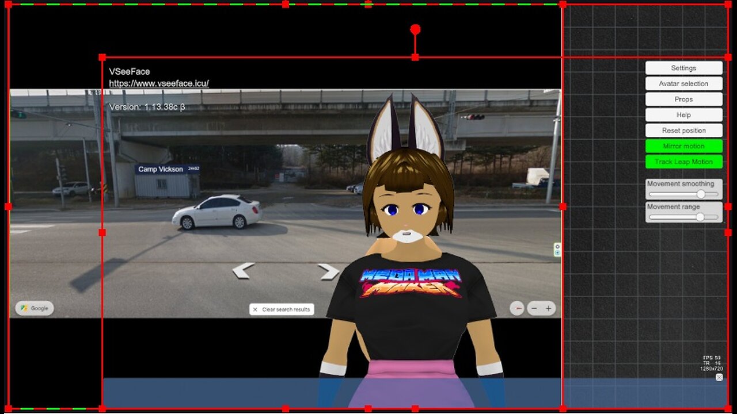Open the Avatar selection menu
737x414 pixels.
(x=683, y=83)
